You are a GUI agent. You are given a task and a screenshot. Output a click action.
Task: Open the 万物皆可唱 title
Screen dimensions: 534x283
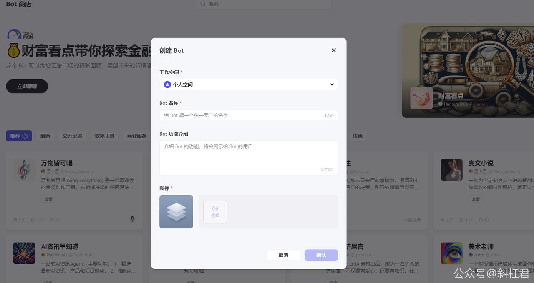pos(57,163)
